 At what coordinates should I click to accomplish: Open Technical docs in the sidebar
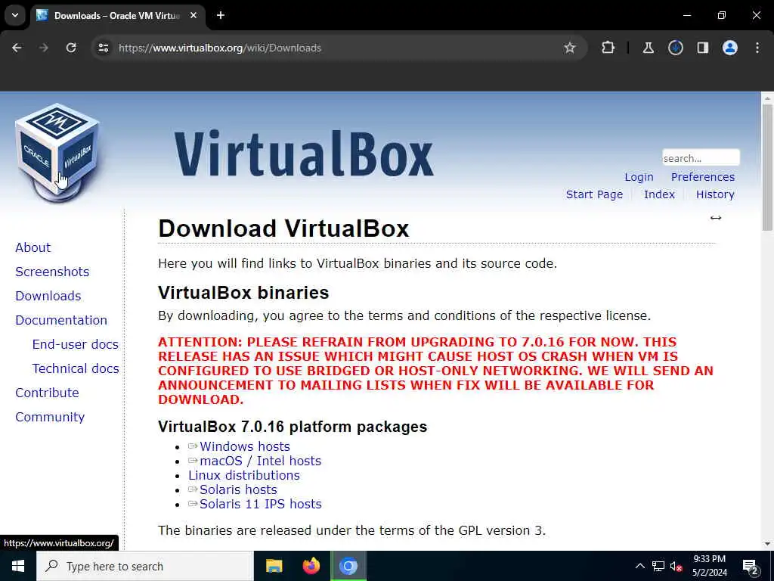click(76, 368)
